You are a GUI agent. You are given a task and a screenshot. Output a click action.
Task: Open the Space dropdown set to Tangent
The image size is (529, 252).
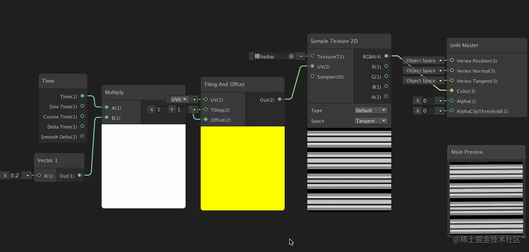(x=371, y=121)
